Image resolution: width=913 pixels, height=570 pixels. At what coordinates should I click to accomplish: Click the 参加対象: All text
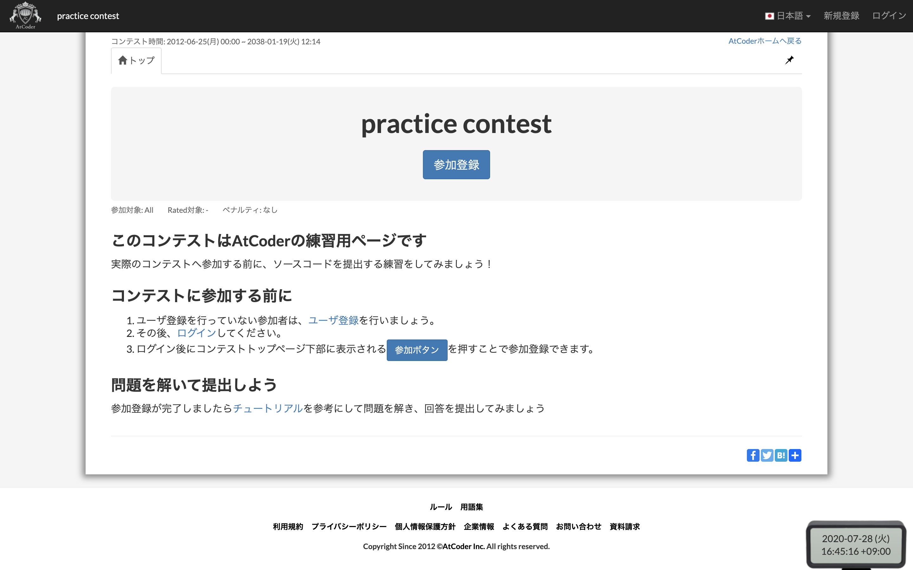[132, 210]
